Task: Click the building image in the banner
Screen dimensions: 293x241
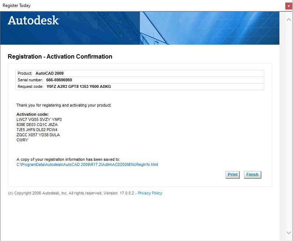Action: pyautogui.click(x=209, y=28)
